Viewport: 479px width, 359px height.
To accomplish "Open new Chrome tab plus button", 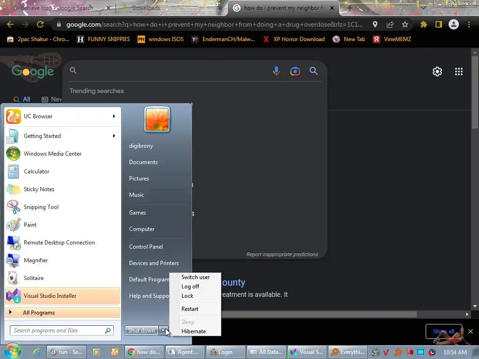I will (x=350, y=8).
